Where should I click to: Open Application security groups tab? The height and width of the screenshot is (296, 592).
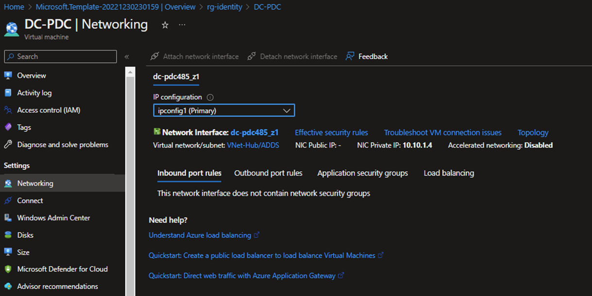click(363, 173)
